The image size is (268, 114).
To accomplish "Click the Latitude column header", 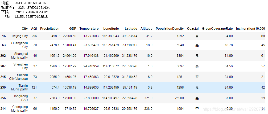I will point(131,29).
